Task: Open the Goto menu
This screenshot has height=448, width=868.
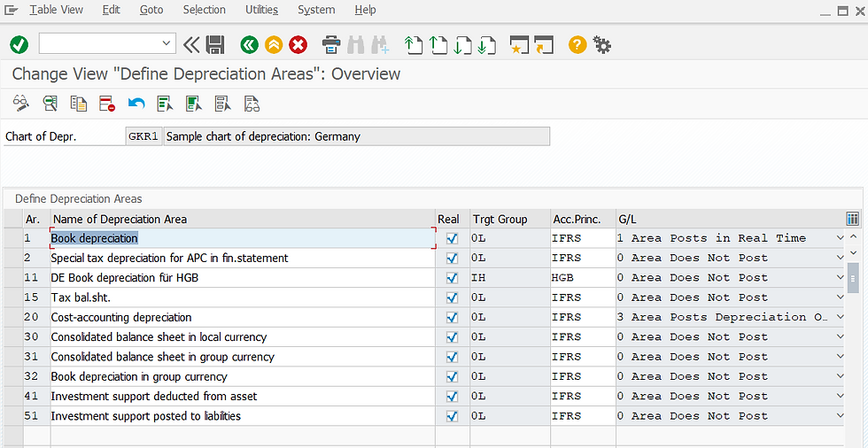Action: (x=151, y=10)
